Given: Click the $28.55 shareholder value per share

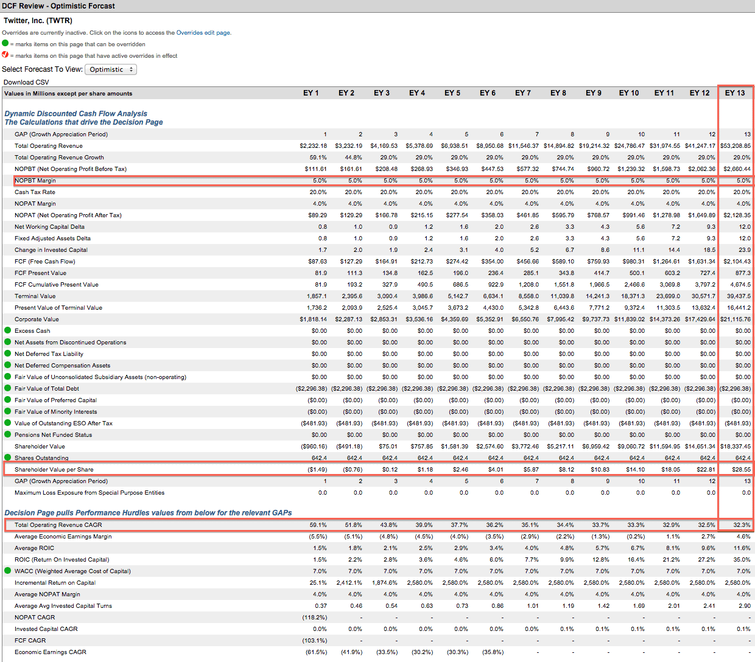Looking at the screenshot, I should pos(741,470).
